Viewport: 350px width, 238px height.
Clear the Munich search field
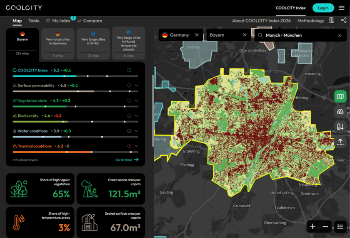click(x=340, y=35)
